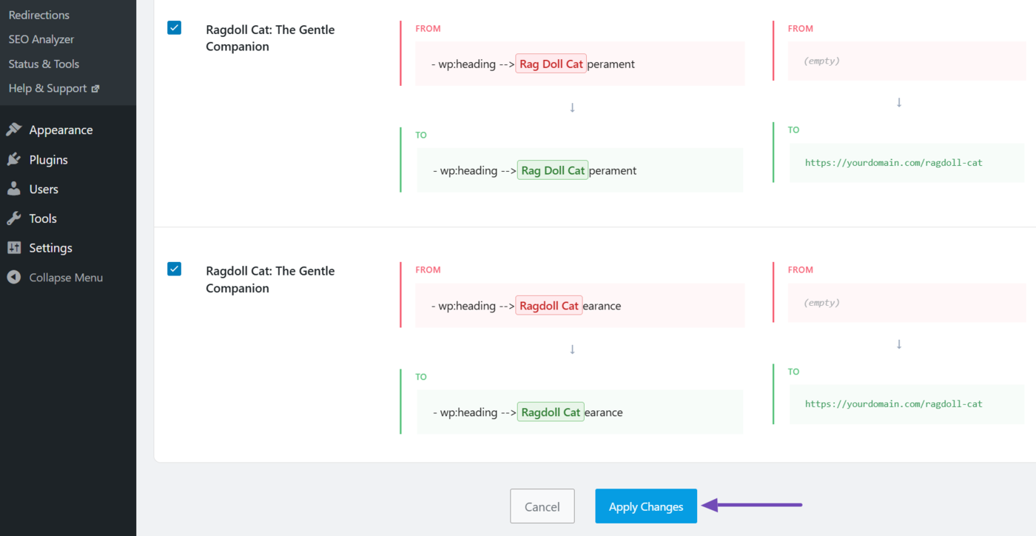This screenshot has width=1036, height=536.
Task: Click the Plugins plug icon
Action: coord(13,159)
